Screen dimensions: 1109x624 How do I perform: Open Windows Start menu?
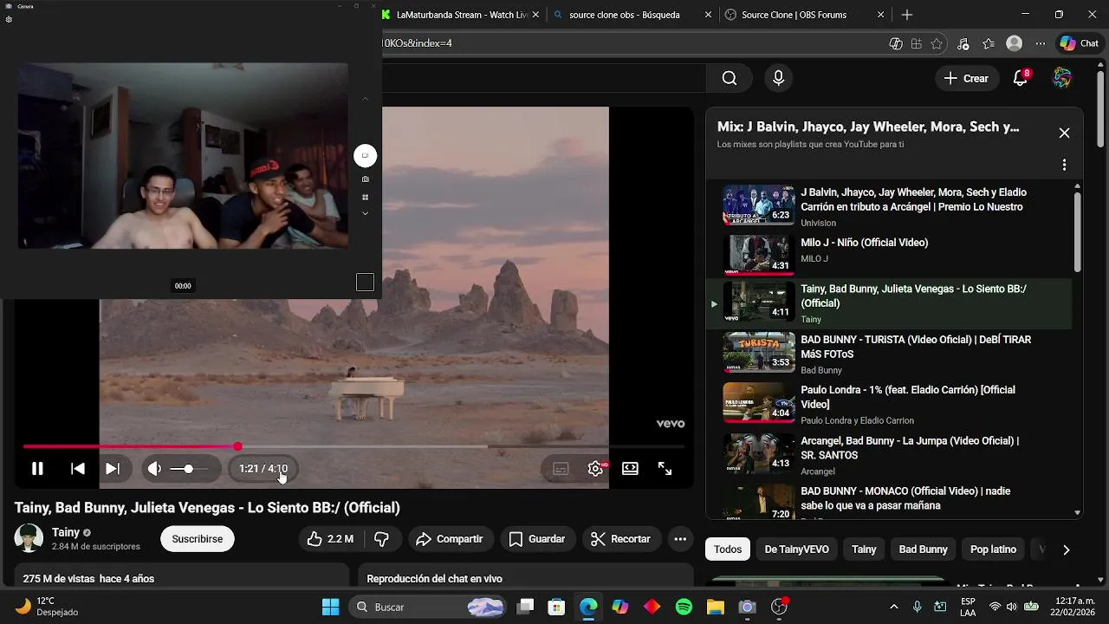point(331,607)
